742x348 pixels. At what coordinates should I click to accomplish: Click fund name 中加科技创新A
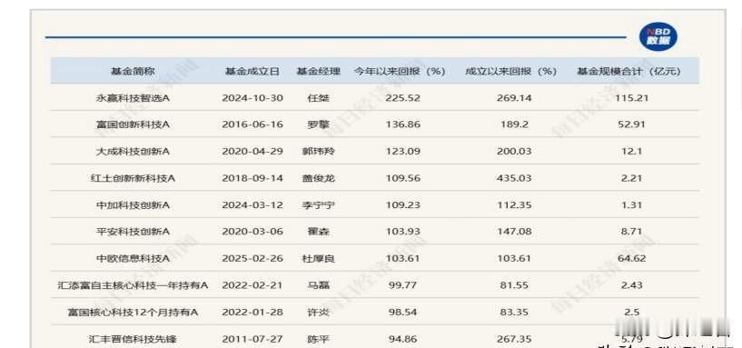pyautogui.click(x=133, y=205)
